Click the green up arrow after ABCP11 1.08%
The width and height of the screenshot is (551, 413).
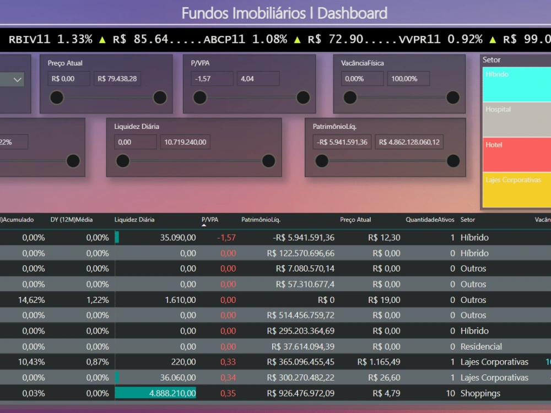tap(298, 40)
